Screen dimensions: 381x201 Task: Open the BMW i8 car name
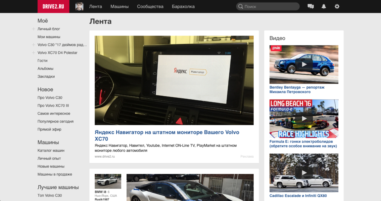pyautogui.click(x=101, y=192)
